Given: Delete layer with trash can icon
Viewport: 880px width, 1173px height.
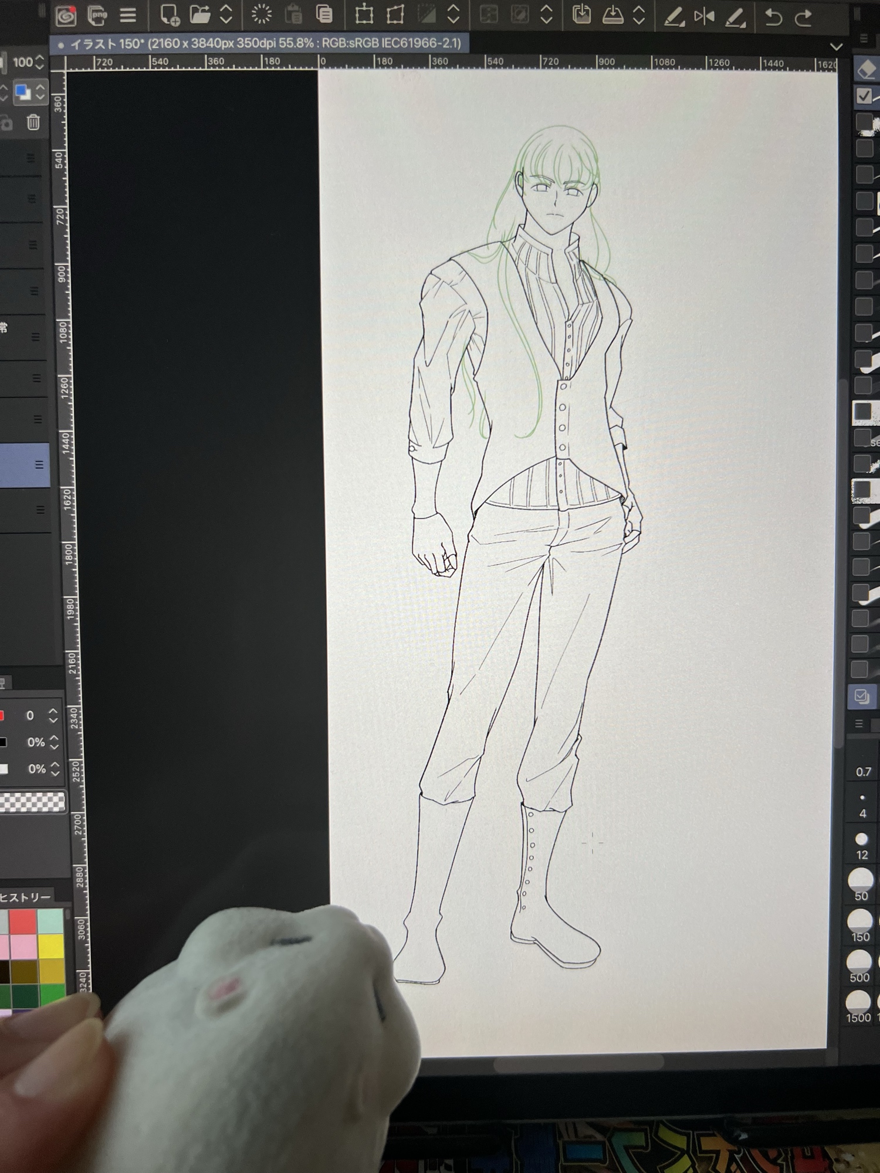Looking at the screenshot, I should (x=33, y=123).
